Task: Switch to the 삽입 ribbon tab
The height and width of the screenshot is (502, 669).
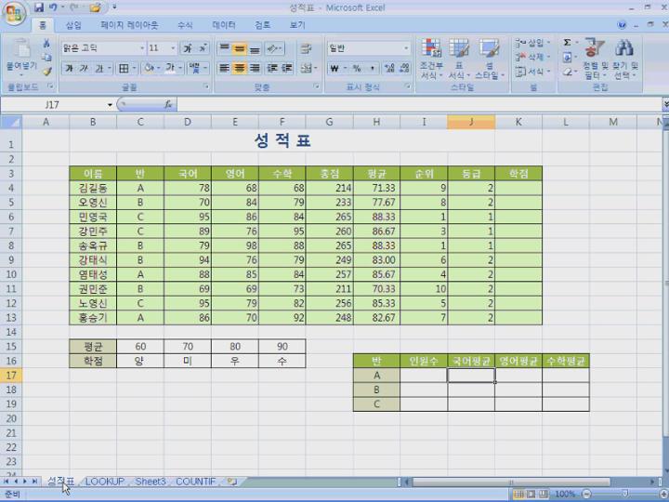Action: 73,25
